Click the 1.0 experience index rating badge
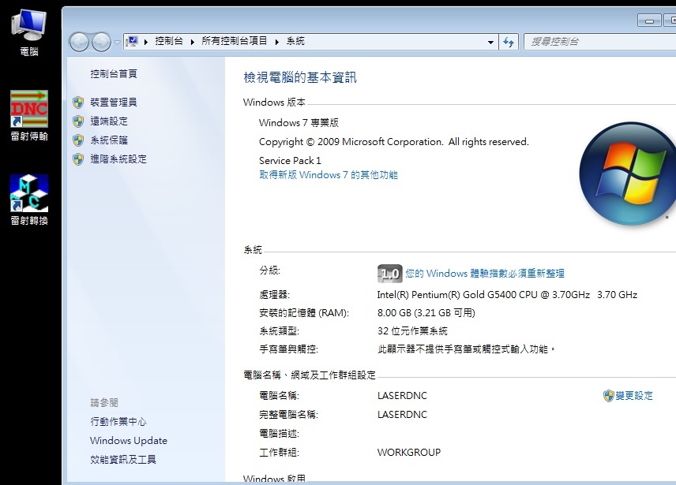The width and height of the screenshot is (676, 485). [x=390, y=274]
